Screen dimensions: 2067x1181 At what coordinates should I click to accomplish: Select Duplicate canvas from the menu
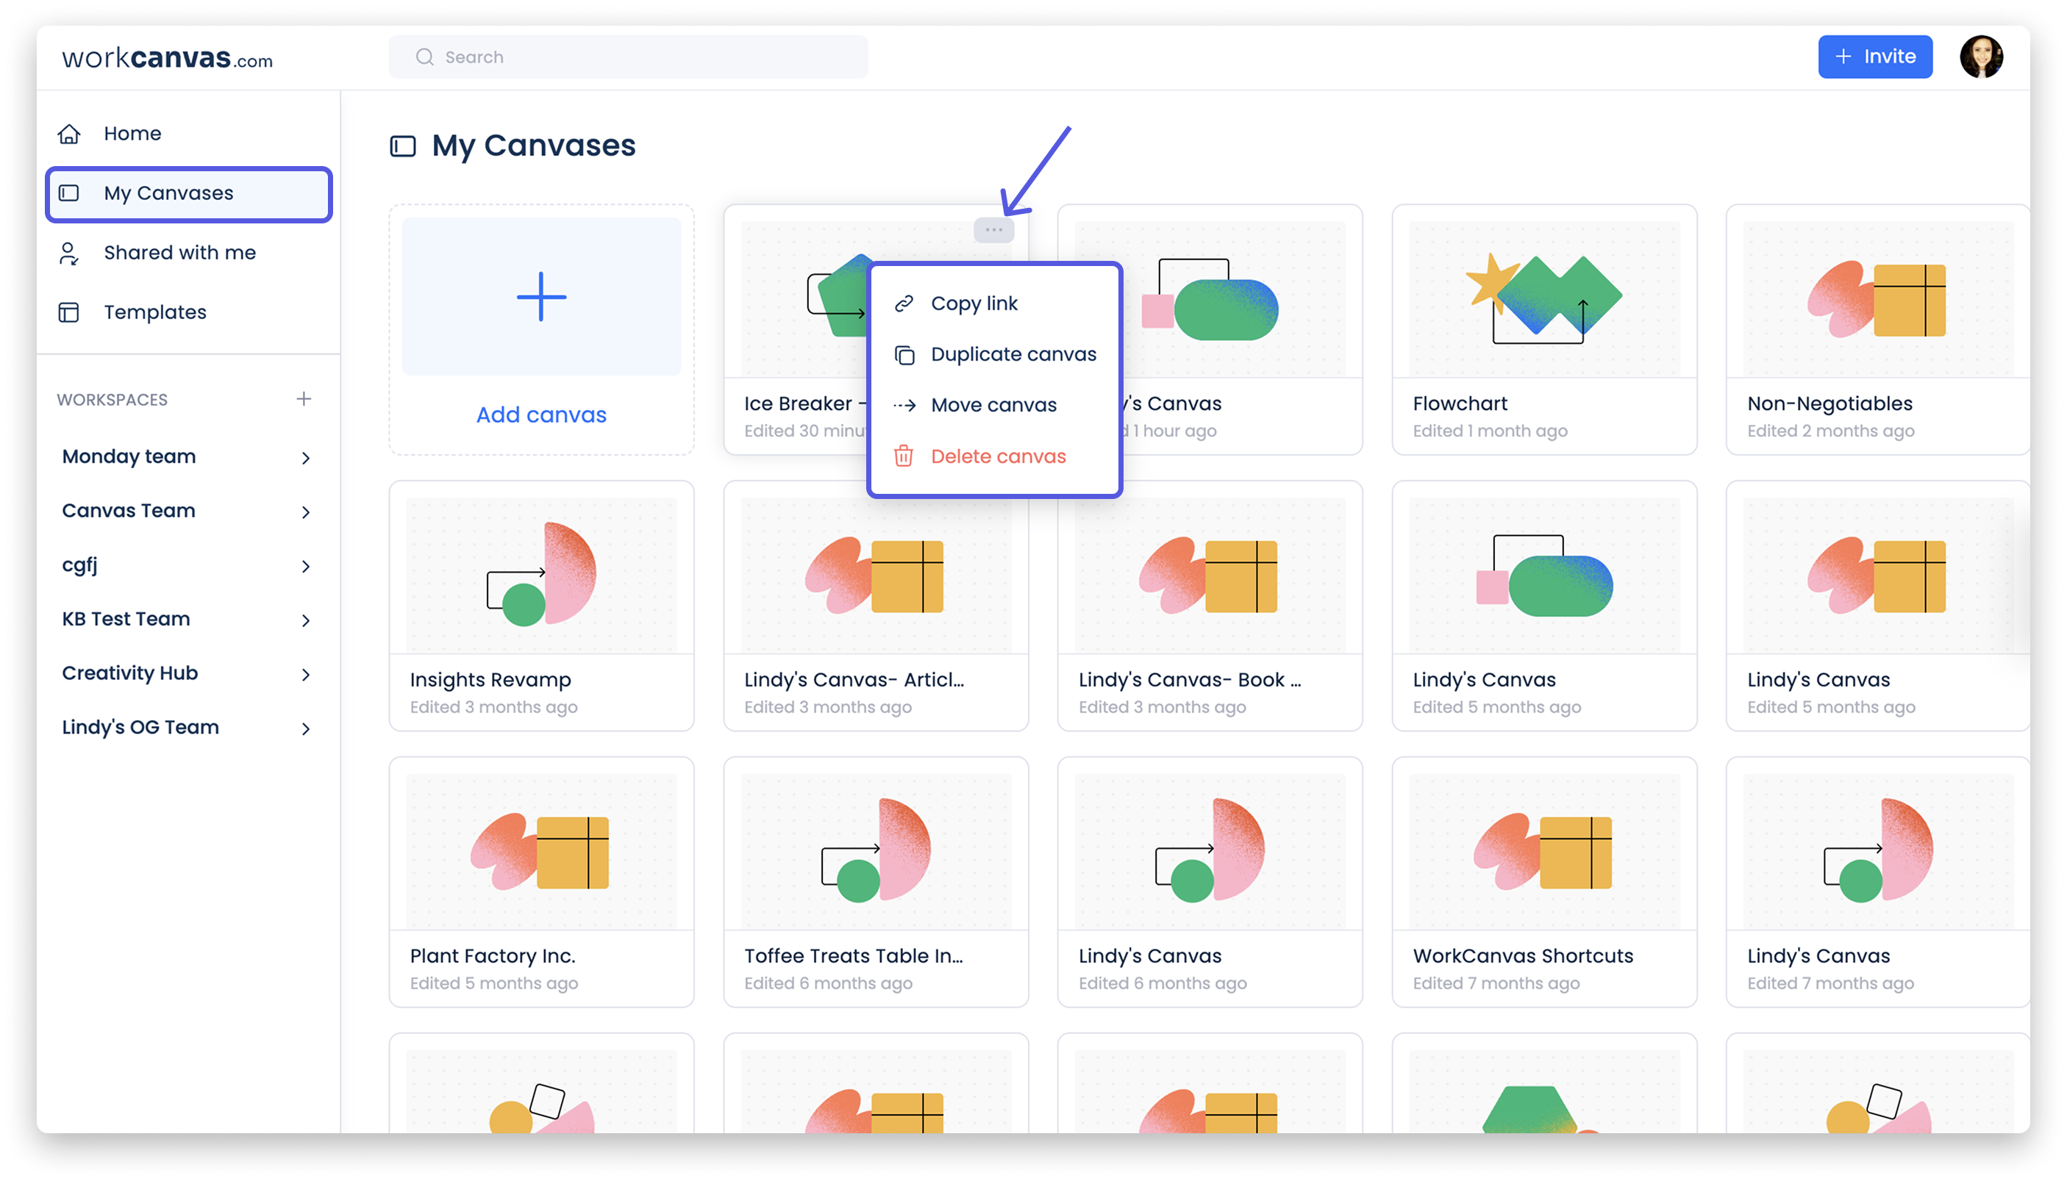pyautogui.click(x=1013, y=353)
